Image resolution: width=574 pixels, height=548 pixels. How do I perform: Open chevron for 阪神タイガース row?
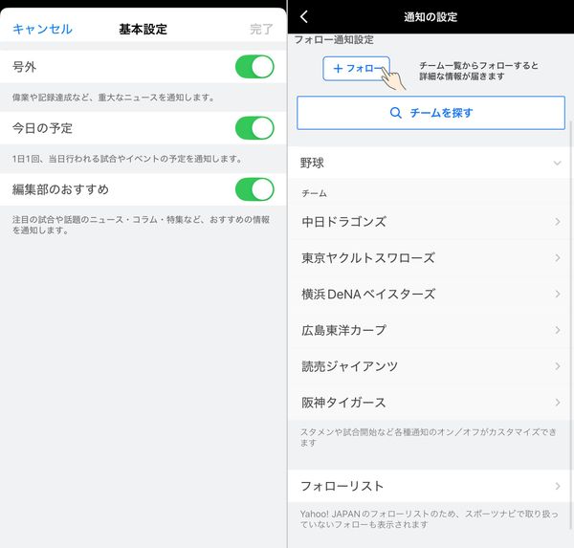(x=558, y=403)
